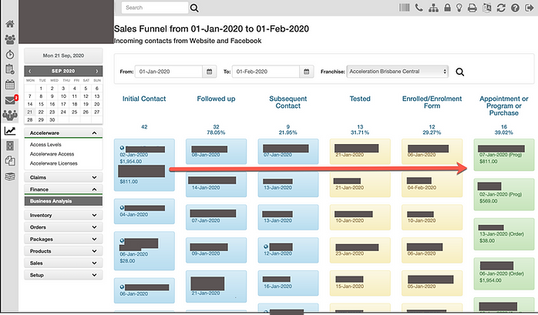Click the phone icon in top toolbar

click(x=419, y=8)
